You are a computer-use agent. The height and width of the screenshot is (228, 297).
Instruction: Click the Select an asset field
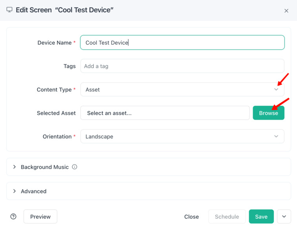165,113
